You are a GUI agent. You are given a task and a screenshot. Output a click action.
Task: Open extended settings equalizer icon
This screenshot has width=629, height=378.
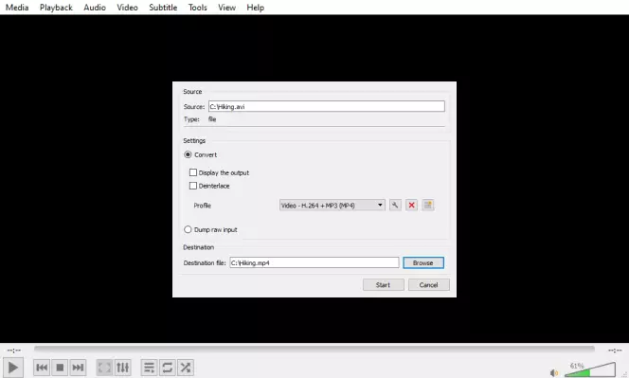point(122,368)
